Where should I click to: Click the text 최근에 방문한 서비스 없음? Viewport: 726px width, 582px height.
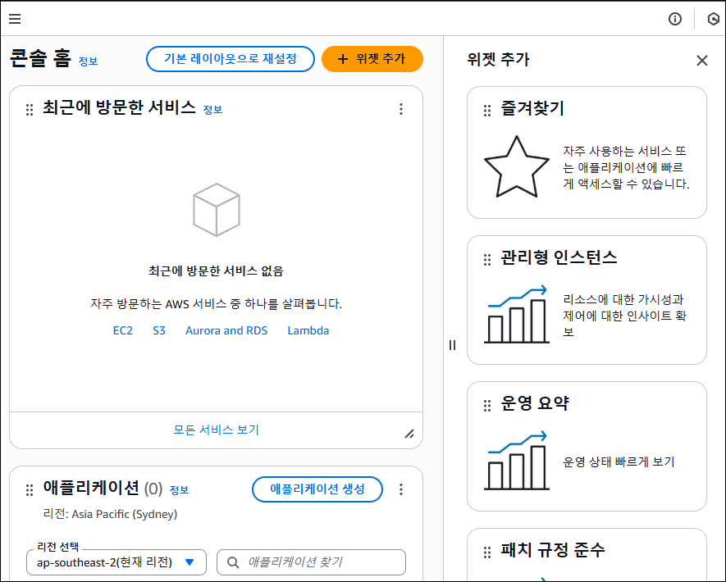point(216,271)
